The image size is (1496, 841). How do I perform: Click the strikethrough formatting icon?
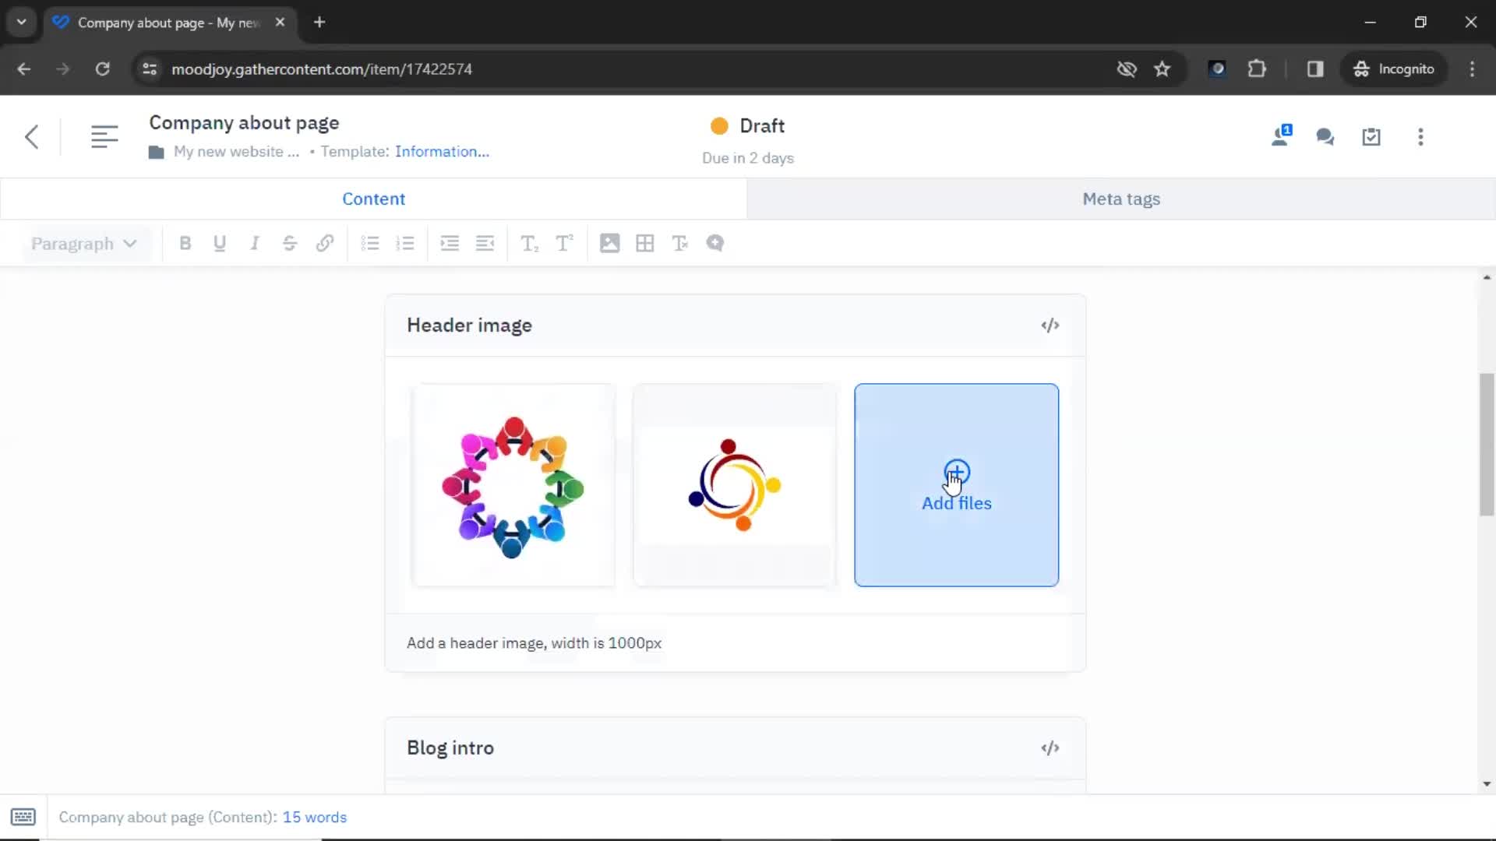(289, 244)
